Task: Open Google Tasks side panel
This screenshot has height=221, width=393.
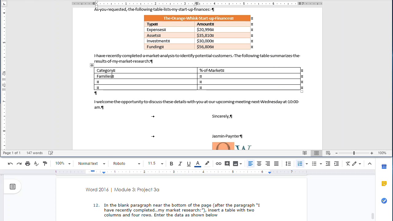Action: tap(384, 201)
